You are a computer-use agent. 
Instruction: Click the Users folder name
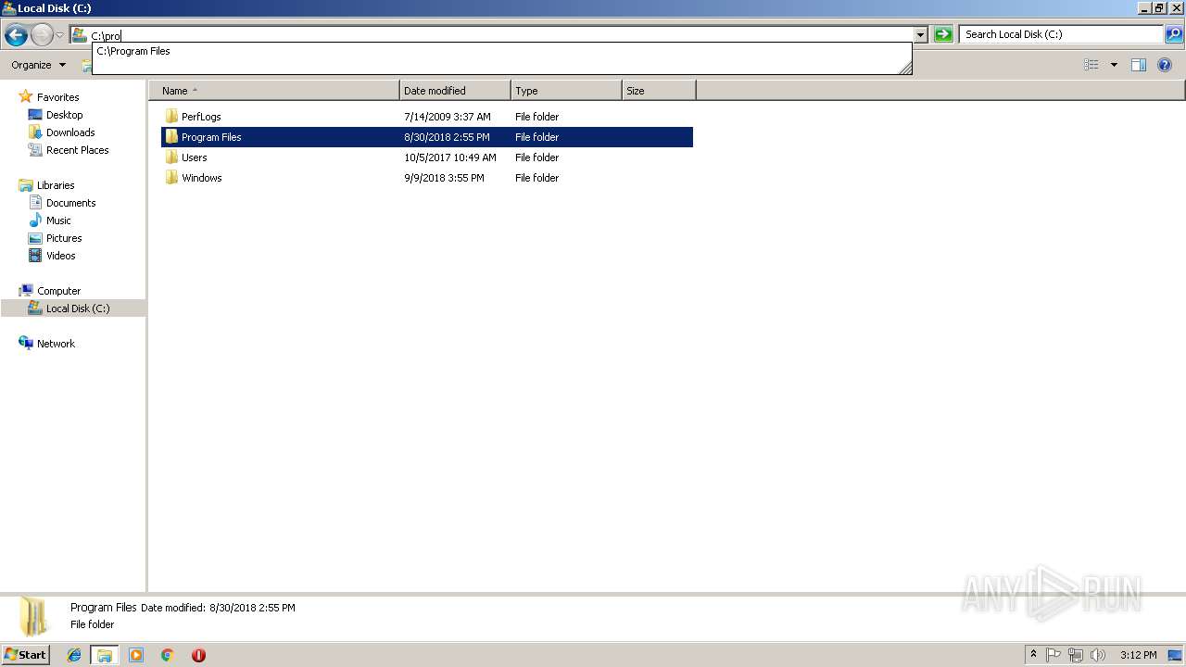(194, 157)
